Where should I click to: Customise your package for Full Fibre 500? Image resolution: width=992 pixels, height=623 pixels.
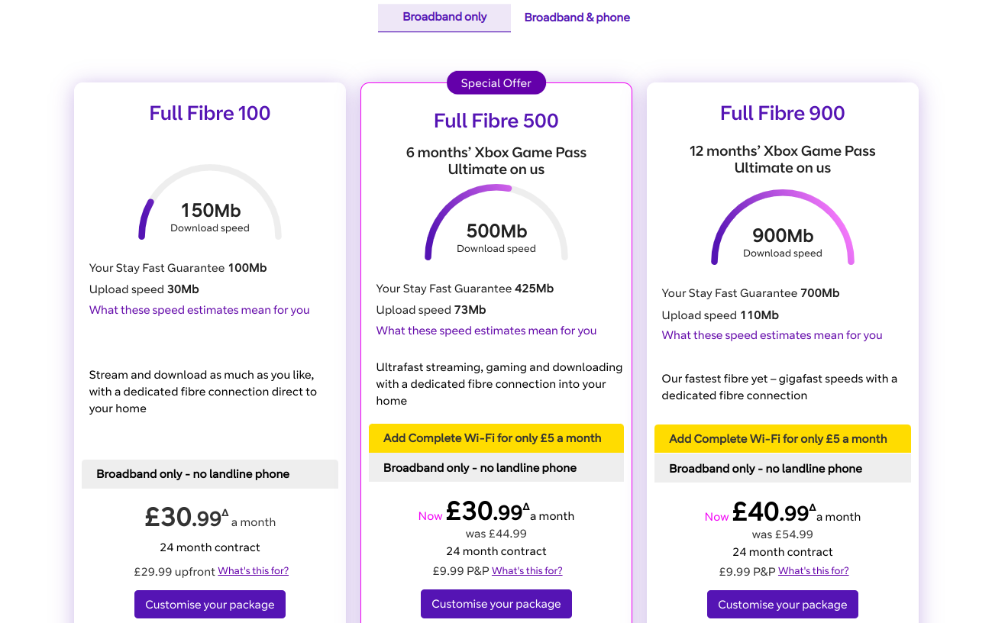click(x=496, y=603)
